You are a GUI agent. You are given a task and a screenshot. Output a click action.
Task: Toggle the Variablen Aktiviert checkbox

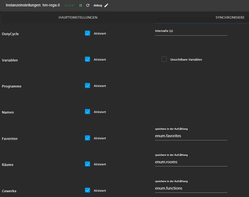point(88,59)
